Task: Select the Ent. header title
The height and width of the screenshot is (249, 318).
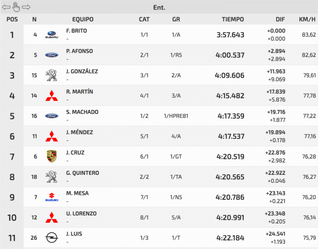Action: tap(159, 7)
